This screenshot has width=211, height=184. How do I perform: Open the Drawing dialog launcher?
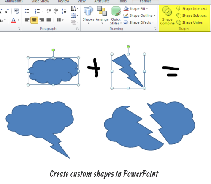tap(155, 29)
